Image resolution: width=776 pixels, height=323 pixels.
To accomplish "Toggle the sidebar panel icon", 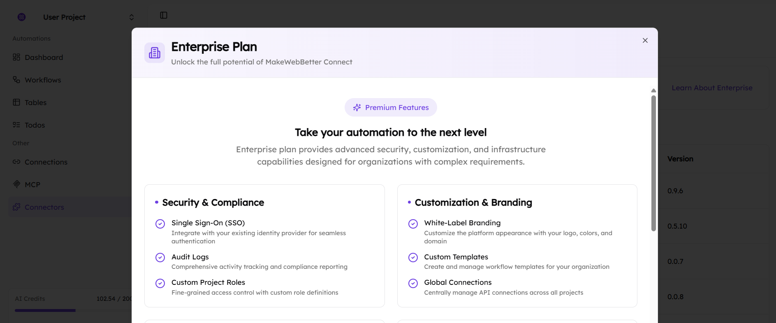I will tap(164, 15).
